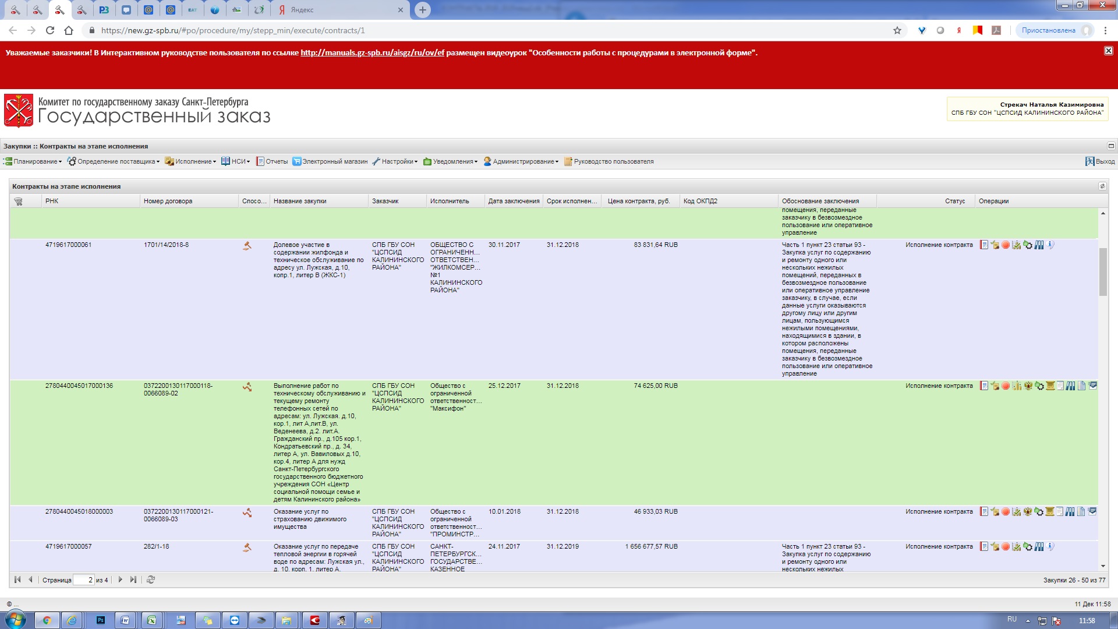
Task: Go to the first page of contracts
Action: [17, 580]
